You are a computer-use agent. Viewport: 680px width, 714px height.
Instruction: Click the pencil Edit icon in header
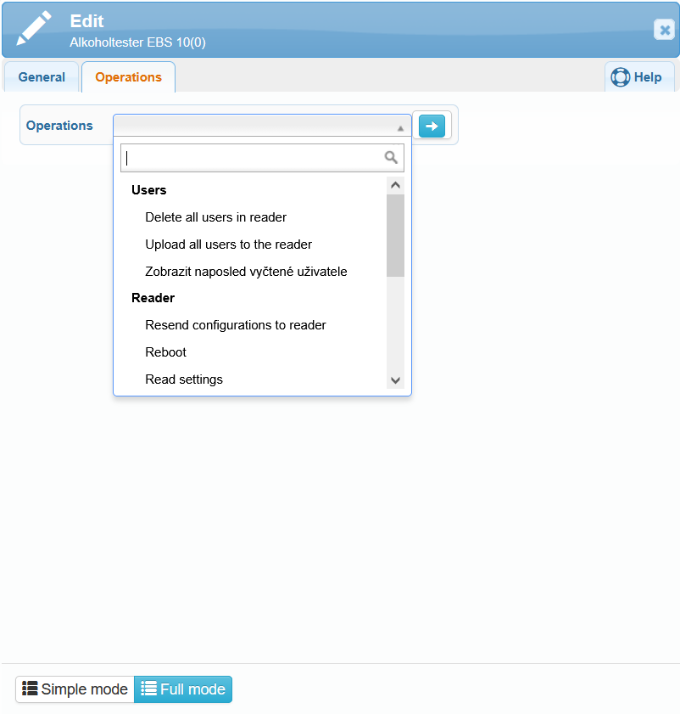click(x=34, y=29)
